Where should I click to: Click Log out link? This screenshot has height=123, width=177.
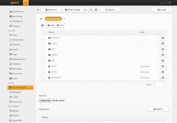point(163,3)
